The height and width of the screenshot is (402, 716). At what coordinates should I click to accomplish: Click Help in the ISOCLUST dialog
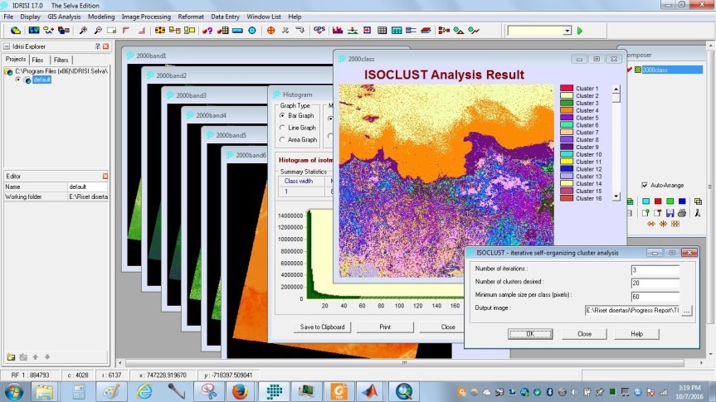click(637, 334)
